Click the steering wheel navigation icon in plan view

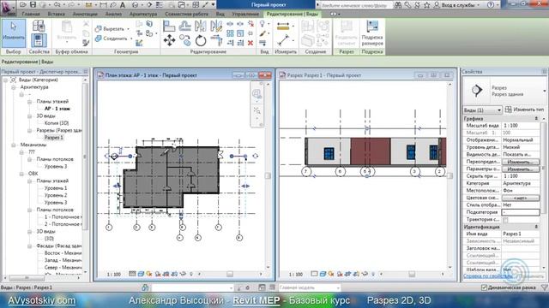[256, 94]
